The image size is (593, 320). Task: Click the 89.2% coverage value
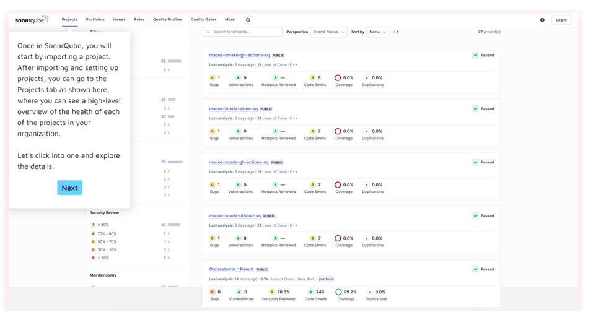pyautogui.click(x=350, y=292)
